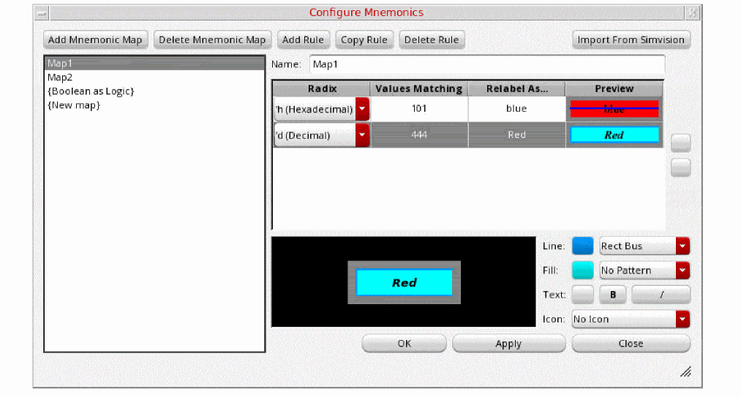Image resolution: width=741 pixels, height=397 pixels.
Task: Open the Hexadecimal radix dropdown
Action: point(362,110)
